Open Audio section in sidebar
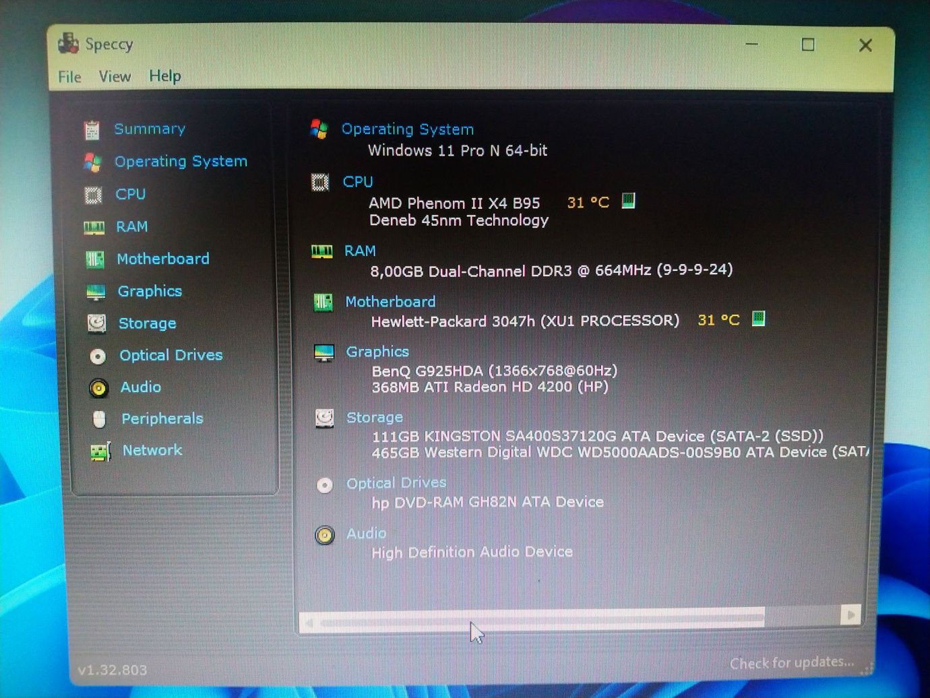The height and width of the screenshot is (698, 930). click(141, 387)
